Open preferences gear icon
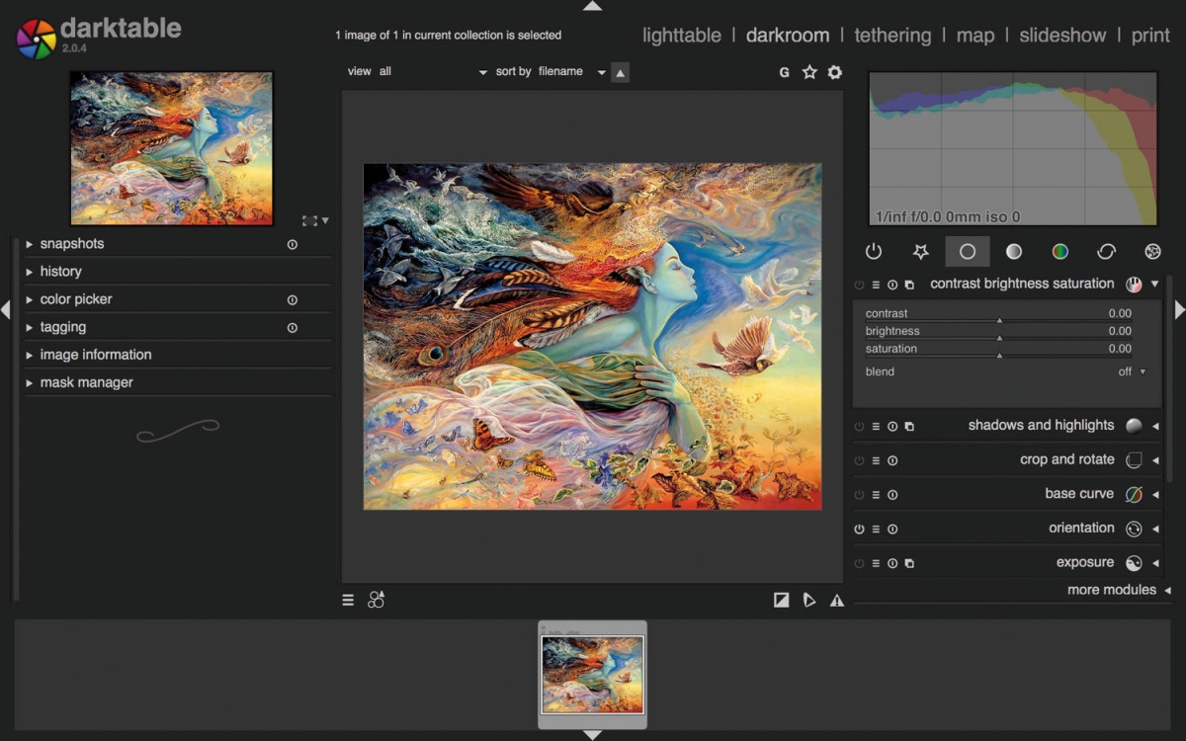 pos(835,72)
